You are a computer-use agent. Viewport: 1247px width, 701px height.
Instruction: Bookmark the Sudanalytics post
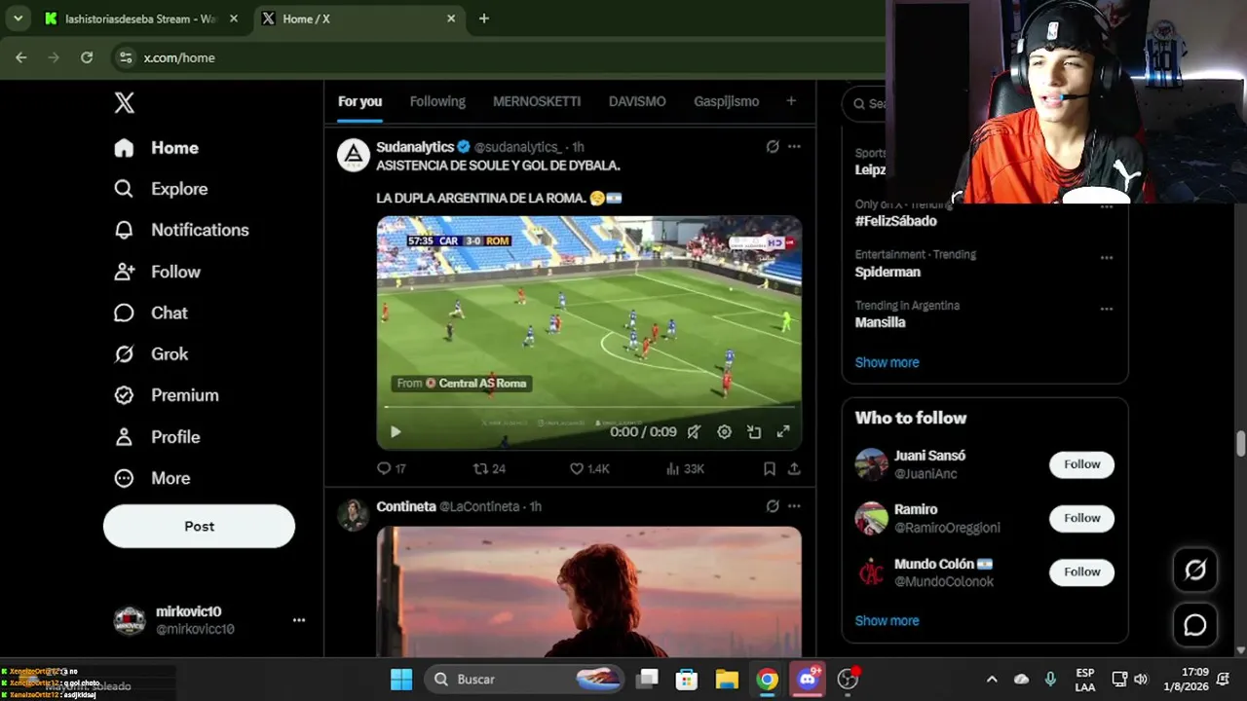pyautogui.click(x=770, y=469)
